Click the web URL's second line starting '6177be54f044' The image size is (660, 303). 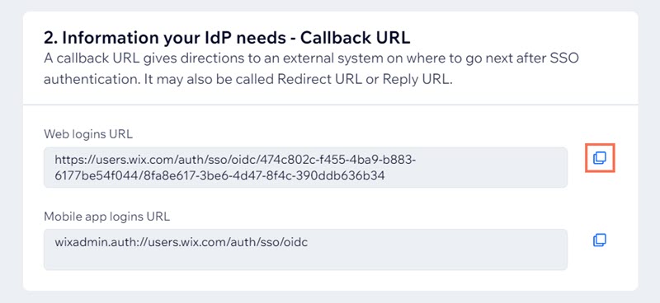219,175
